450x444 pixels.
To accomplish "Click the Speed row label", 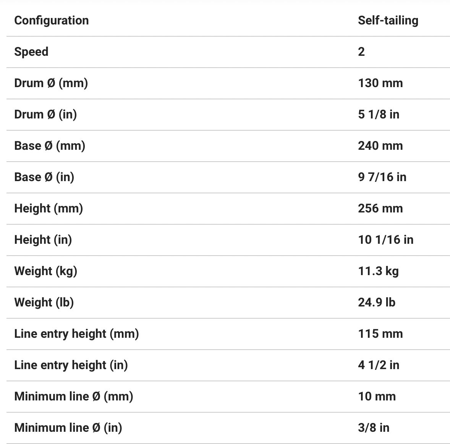I will 31,52.
